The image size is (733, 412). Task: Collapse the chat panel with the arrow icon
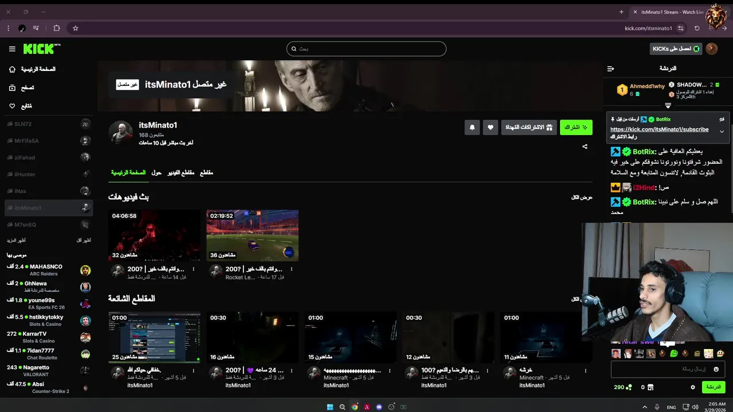(610, 69)
